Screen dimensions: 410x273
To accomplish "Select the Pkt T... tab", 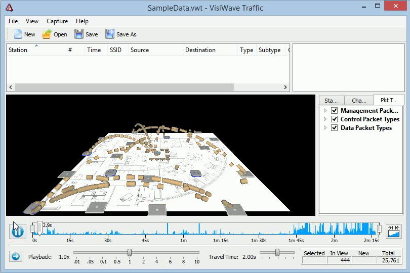I will [x=389, y=100].
